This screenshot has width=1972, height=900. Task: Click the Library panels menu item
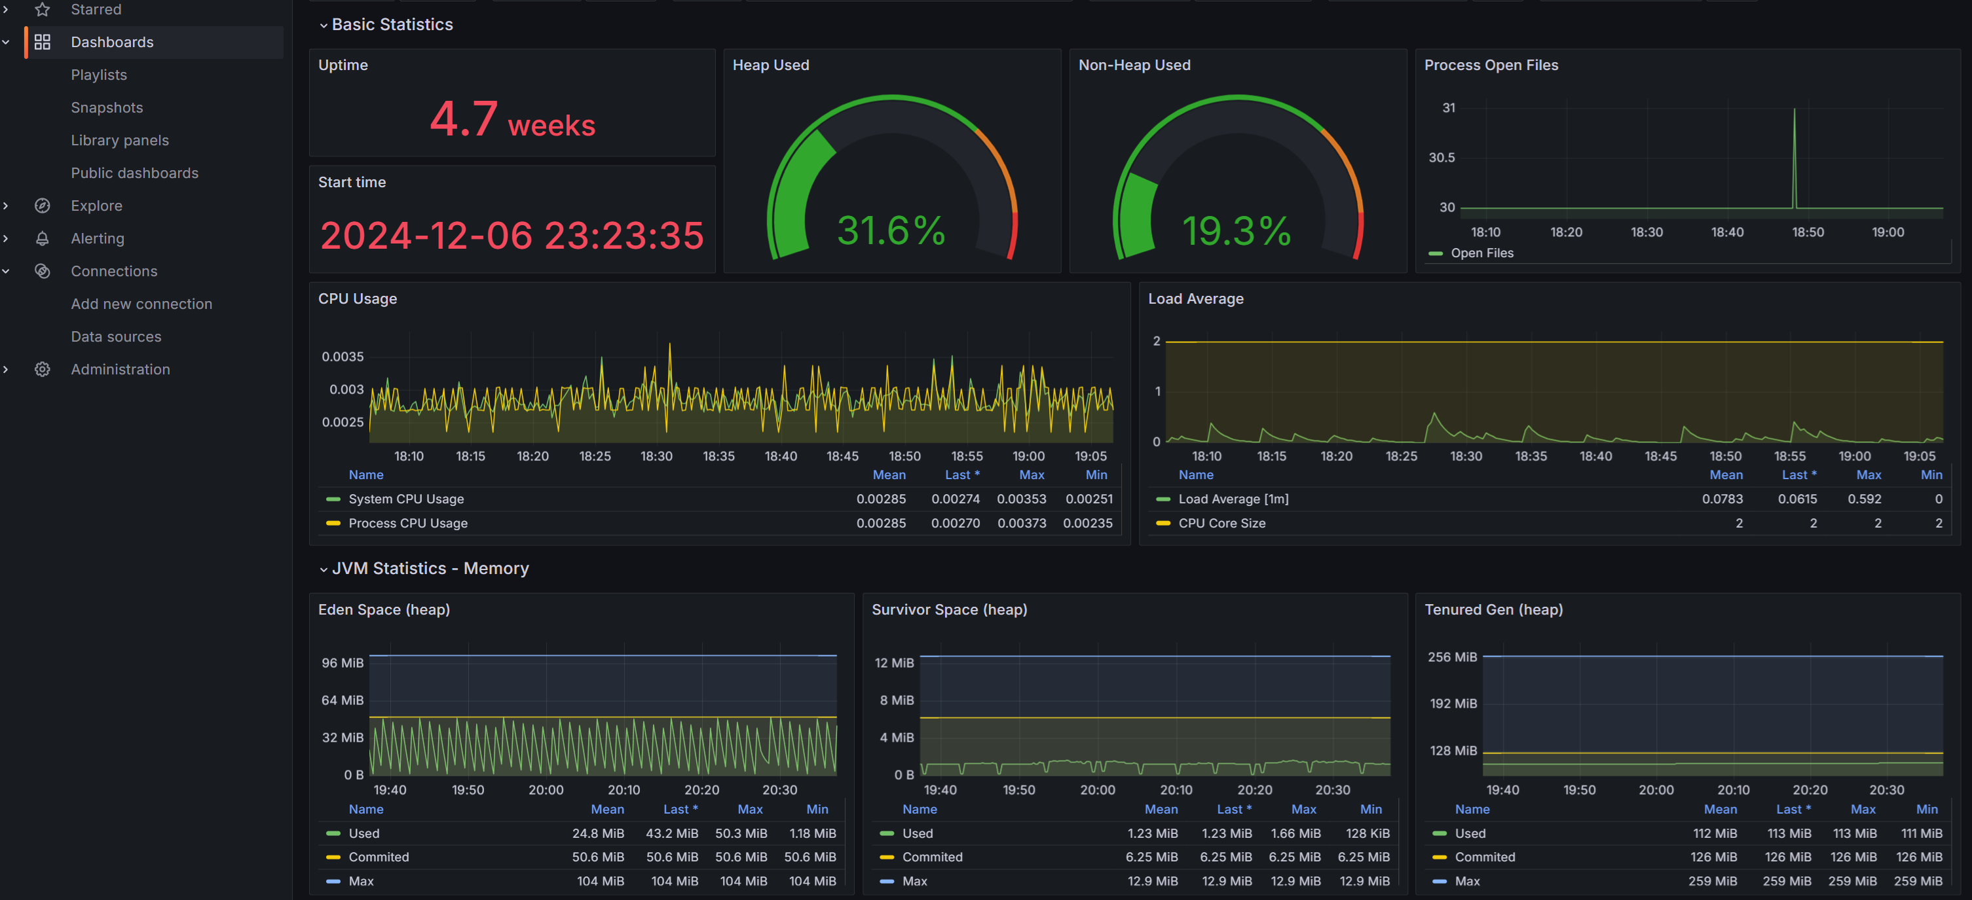119,139
